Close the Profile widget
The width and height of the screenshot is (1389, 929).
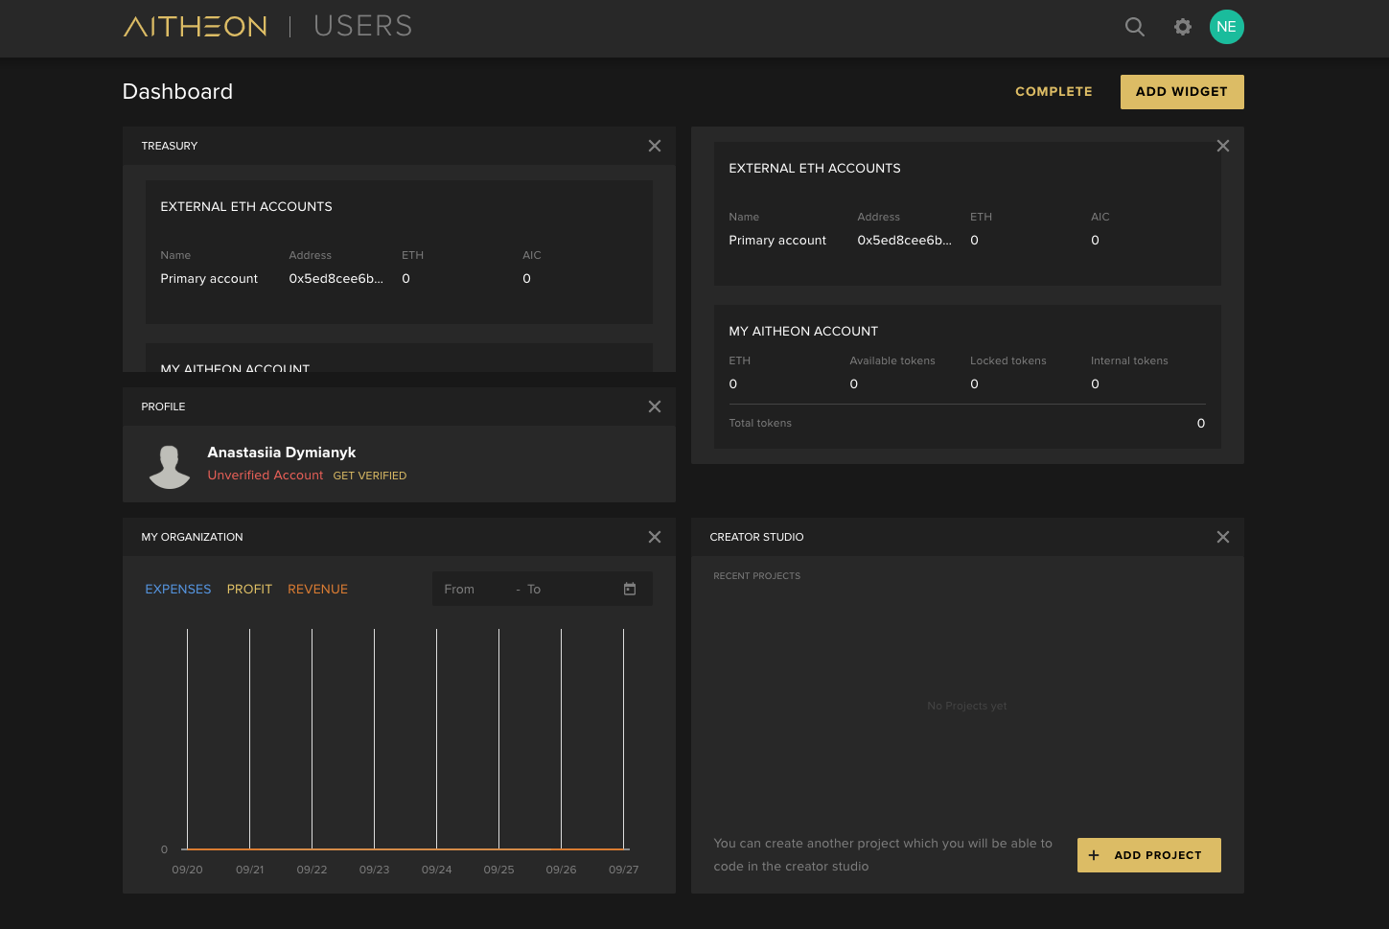pos(655,406)
